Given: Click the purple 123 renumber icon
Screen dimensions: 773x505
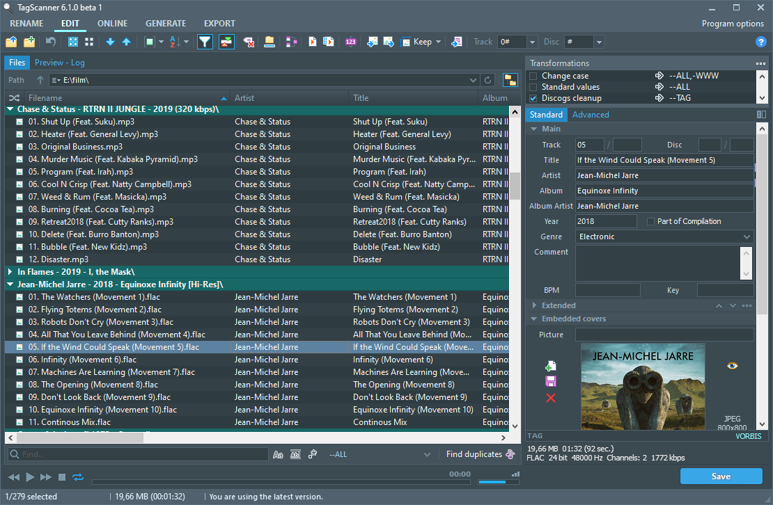Looking at the screenshot, I should point(350,42).
